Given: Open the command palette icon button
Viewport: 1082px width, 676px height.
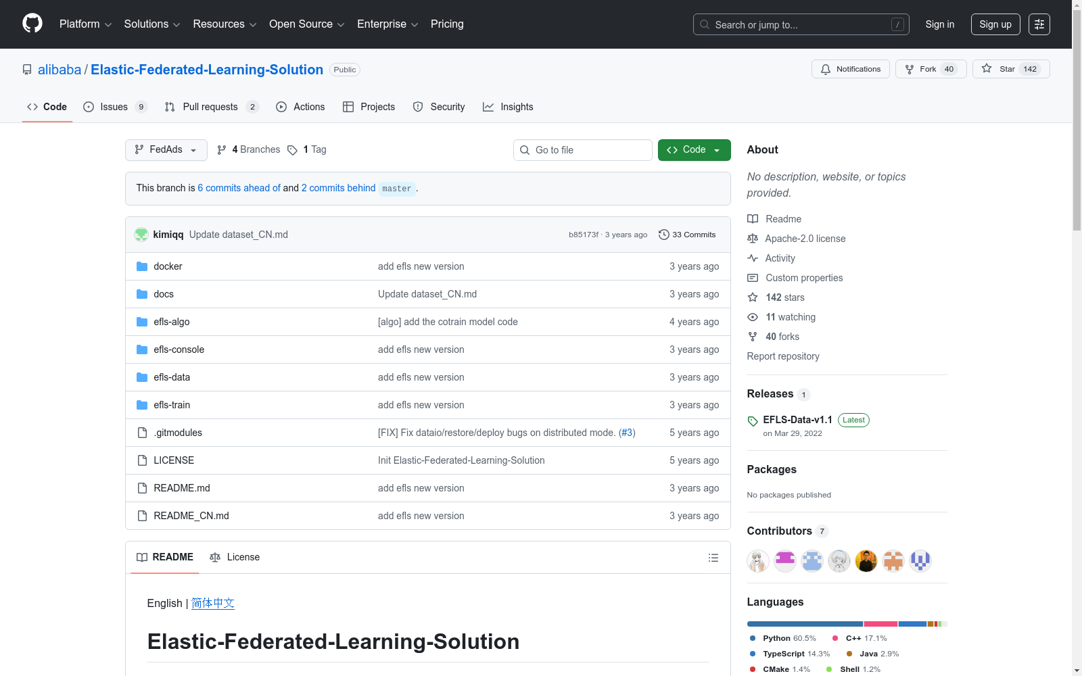Looking at the screenshot, I should (x=1039, y=24).
